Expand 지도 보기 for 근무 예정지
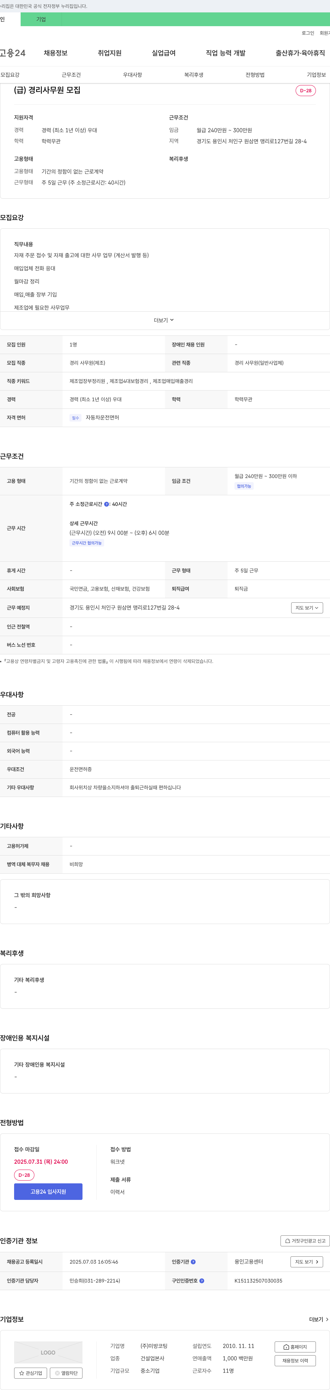 pyautogui.click(x=307, y=608)
